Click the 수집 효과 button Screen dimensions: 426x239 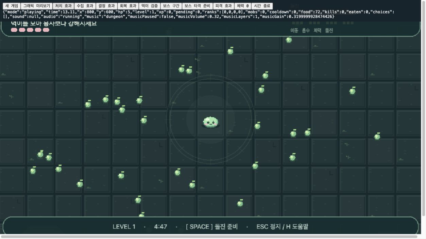tap(85, 6)
